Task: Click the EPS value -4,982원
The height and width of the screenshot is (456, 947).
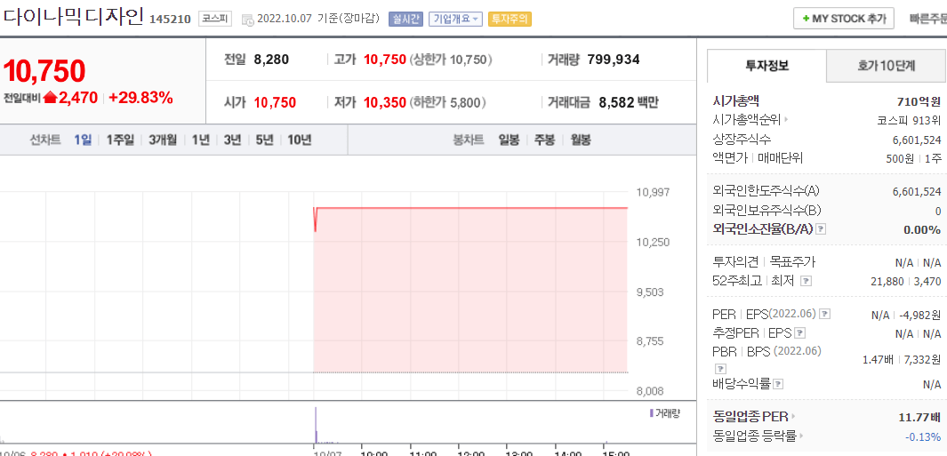Action: click(919, 315)
